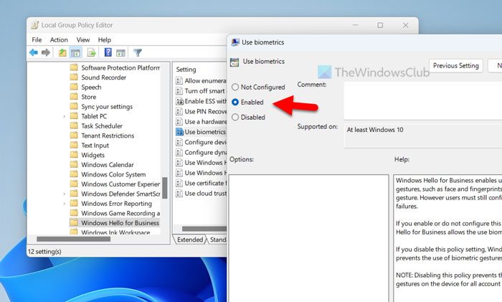This screenshot has height=302, width=502.
Task: Select the Configure dynamic setting row
Action: pos(201,153)
